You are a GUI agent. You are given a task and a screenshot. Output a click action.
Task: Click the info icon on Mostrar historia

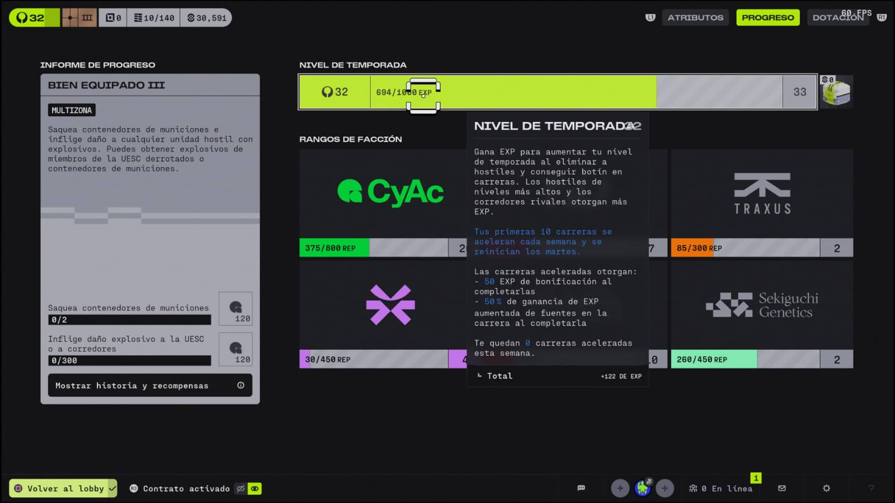tap(241, 385)
